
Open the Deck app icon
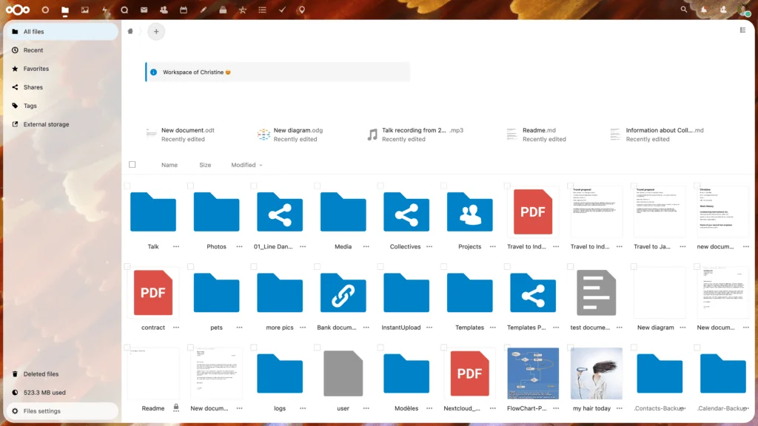click(223, 10)
